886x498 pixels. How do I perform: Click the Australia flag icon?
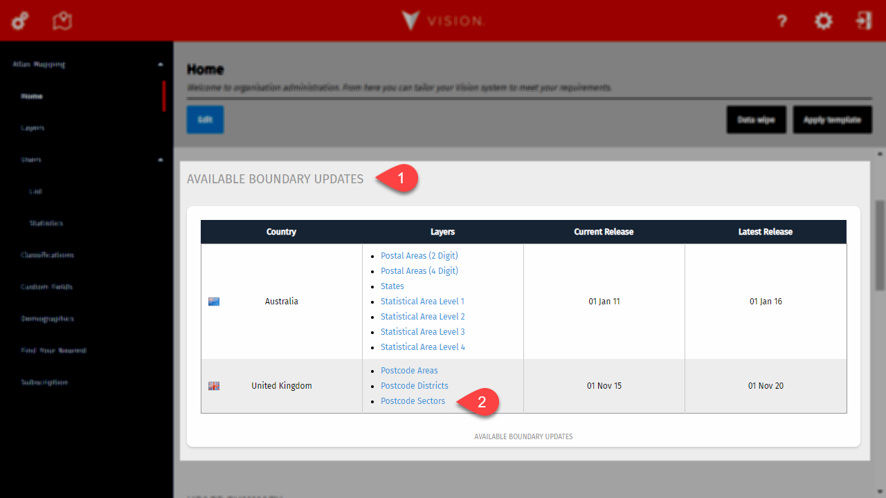tap(214, 302)
